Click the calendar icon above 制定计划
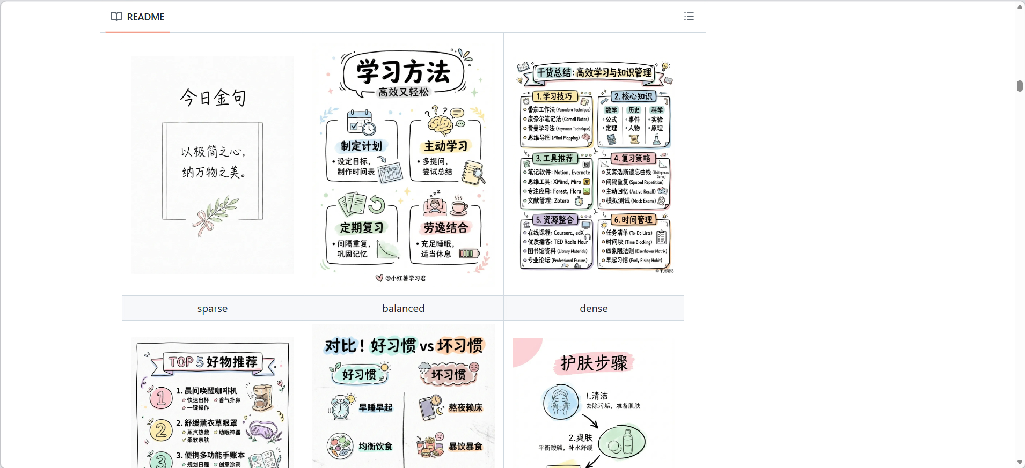Viewport: 1025px width, 468px height. click(x=361, y=123)
